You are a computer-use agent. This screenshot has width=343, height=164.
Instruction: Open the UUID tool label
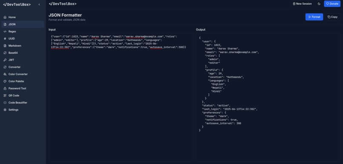[x=11, y=39]
